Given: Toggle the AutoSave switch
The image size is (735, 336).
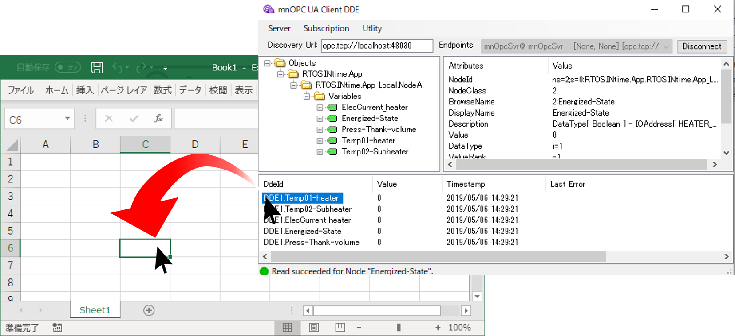Looking at the screenshot, I should click(x=68, y=67).
